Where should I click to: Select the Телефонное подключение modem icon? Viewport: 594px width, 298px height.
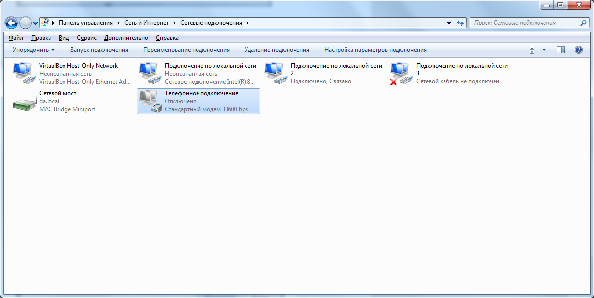point(149,101)
